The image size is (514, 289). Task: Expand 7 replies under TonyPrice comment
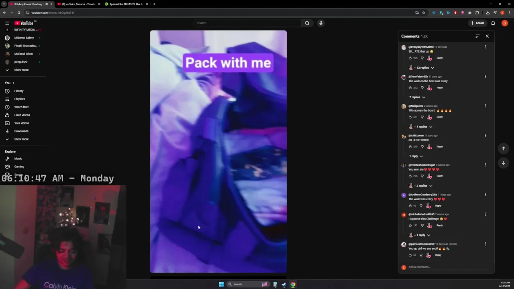(x=417, y=97)
